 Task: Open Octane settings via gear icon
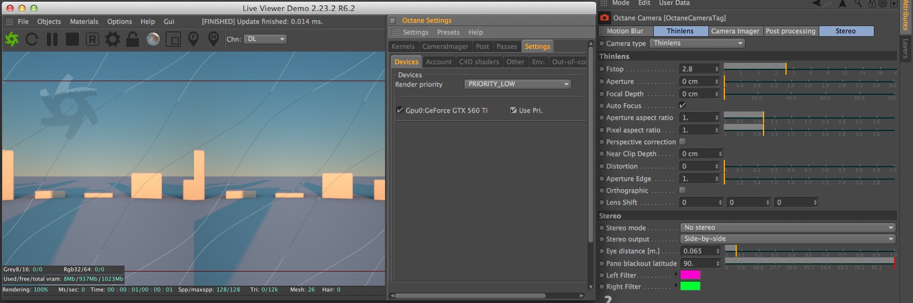pos(112,39)
